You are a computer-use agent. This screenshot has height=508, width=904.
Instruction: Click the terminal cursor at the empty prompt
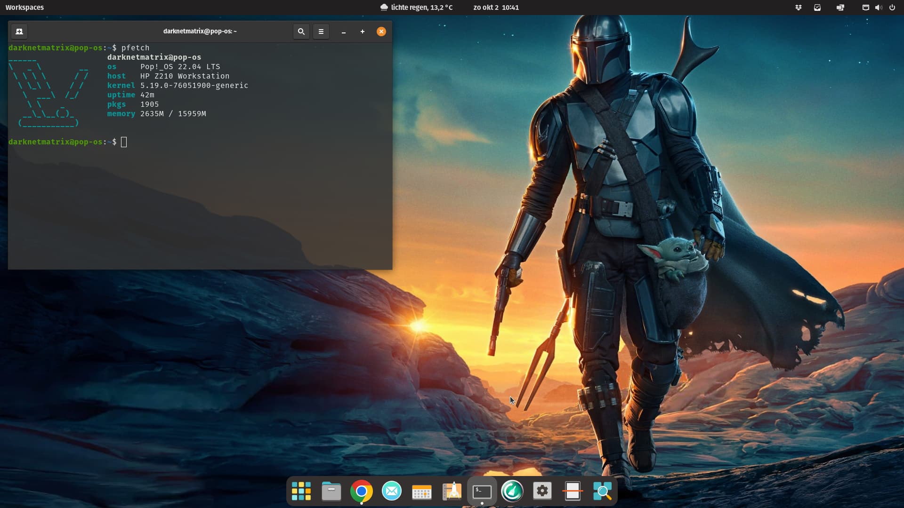click(x=124, y=142)
